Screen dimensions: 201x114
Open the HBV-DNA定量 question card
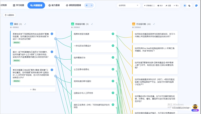pyautogui.click(x=155, y=100)
